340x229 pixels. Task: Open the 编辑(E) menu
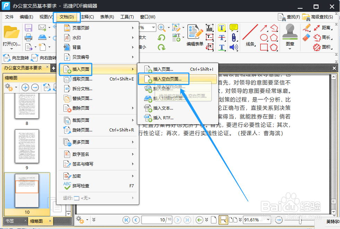(x=26, y=17)
